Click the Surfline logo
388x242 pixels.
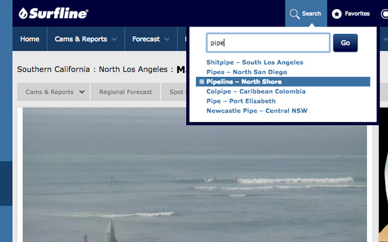[x=53, y=13]
